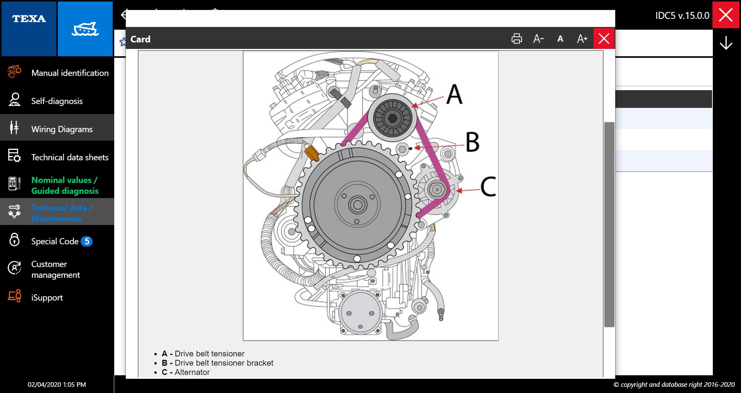Click the engine drive belt diagram image
The image size is (741, 393).
tap(370, 196)
